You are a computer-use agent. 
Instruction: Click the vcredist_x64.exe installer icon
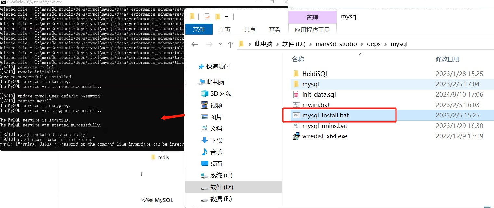click(x=296, y=136)
